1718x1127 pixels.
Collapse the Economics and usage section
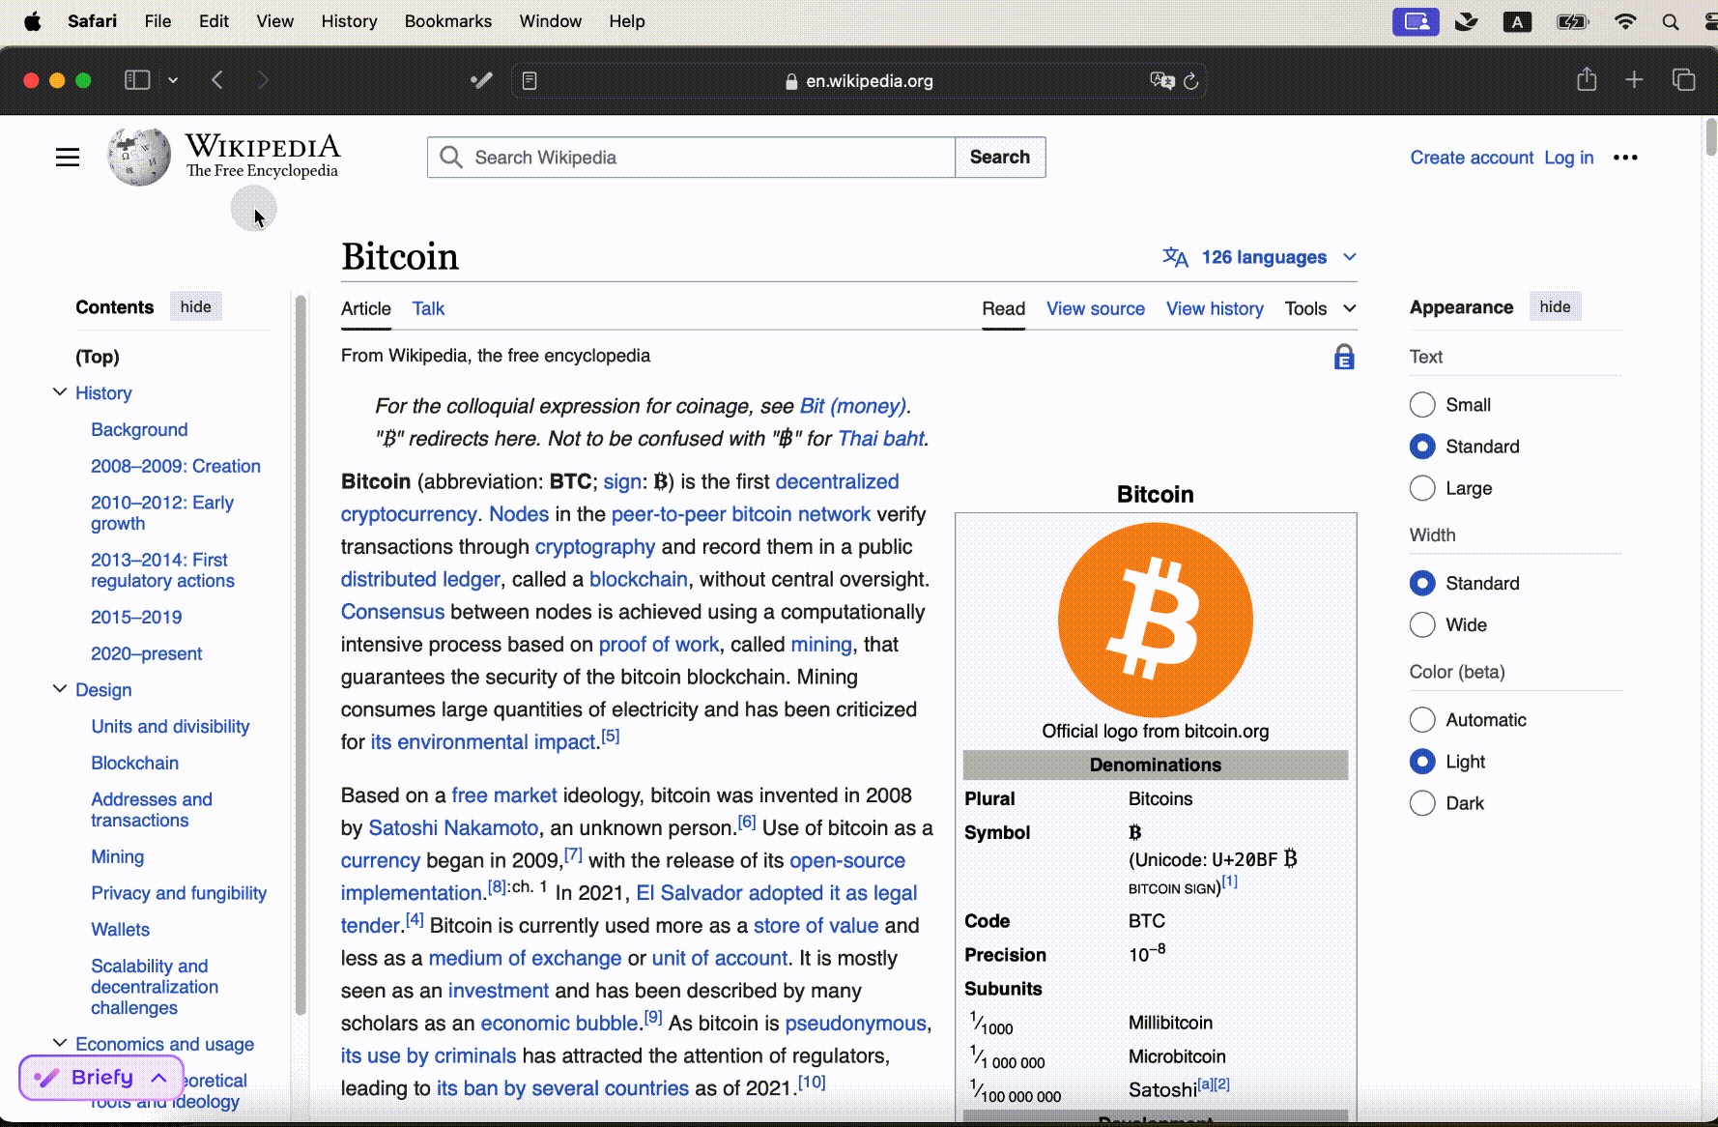60,1044
